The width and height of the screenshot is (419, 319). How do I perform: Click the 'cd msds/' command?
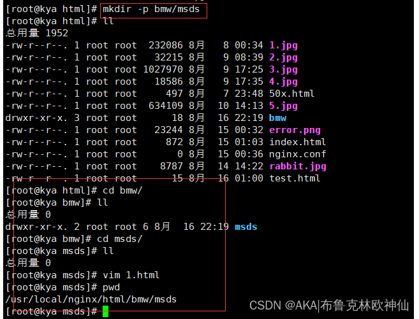click(120, 239)
